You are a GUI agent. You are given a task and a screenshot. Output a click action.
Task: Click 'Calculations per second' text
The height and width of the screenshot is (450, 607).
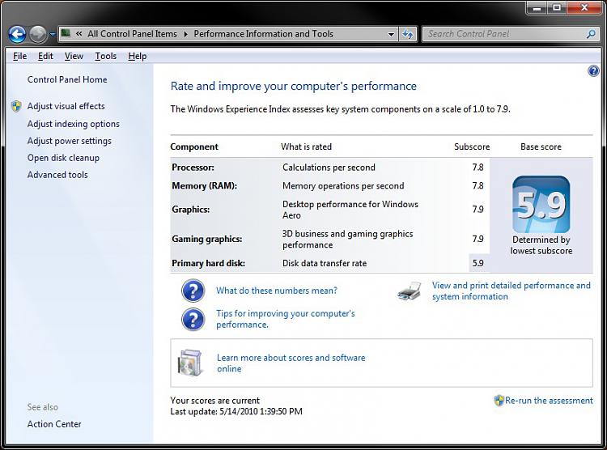[x=329, y=168]
